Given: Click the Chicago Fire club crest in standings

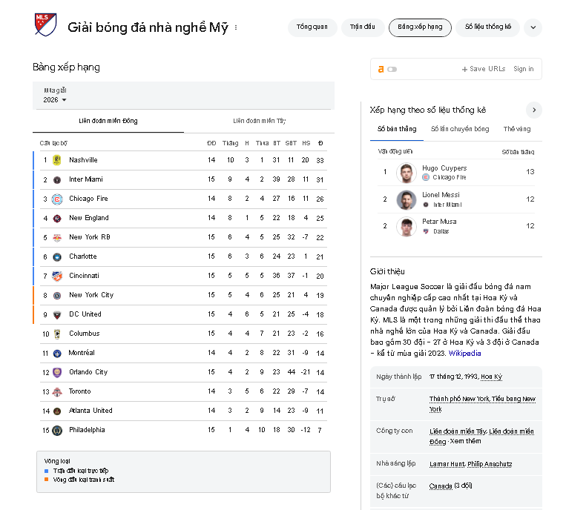Looking at the screenshot, I should point(57,199).
